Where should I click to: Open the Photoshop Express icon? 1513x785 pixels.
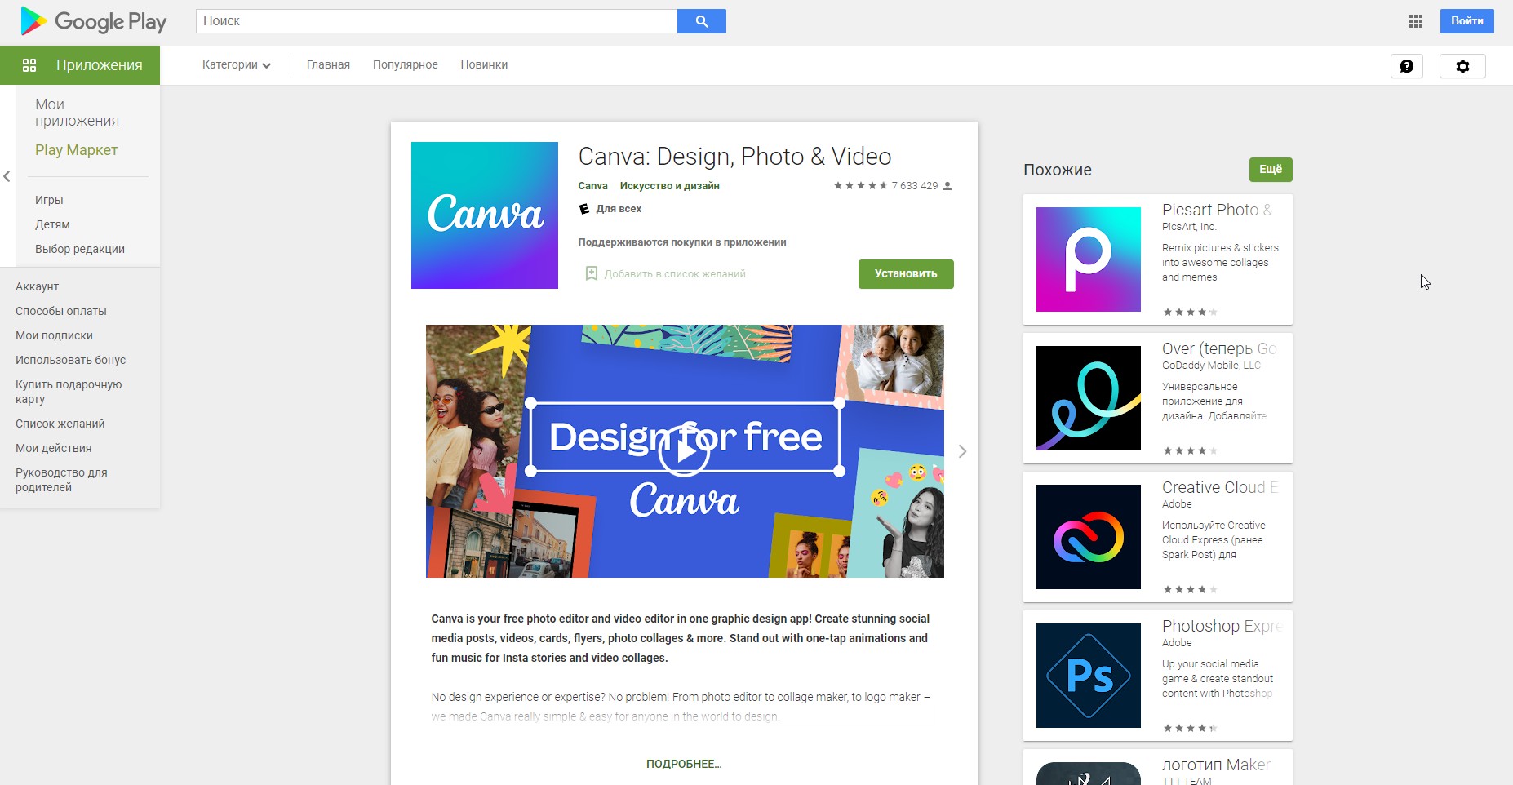(1089, 676)
